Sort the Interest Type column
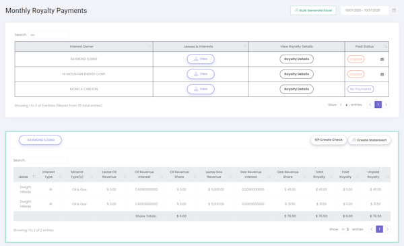Screen dimensions: 404x246 pos(61,177)
